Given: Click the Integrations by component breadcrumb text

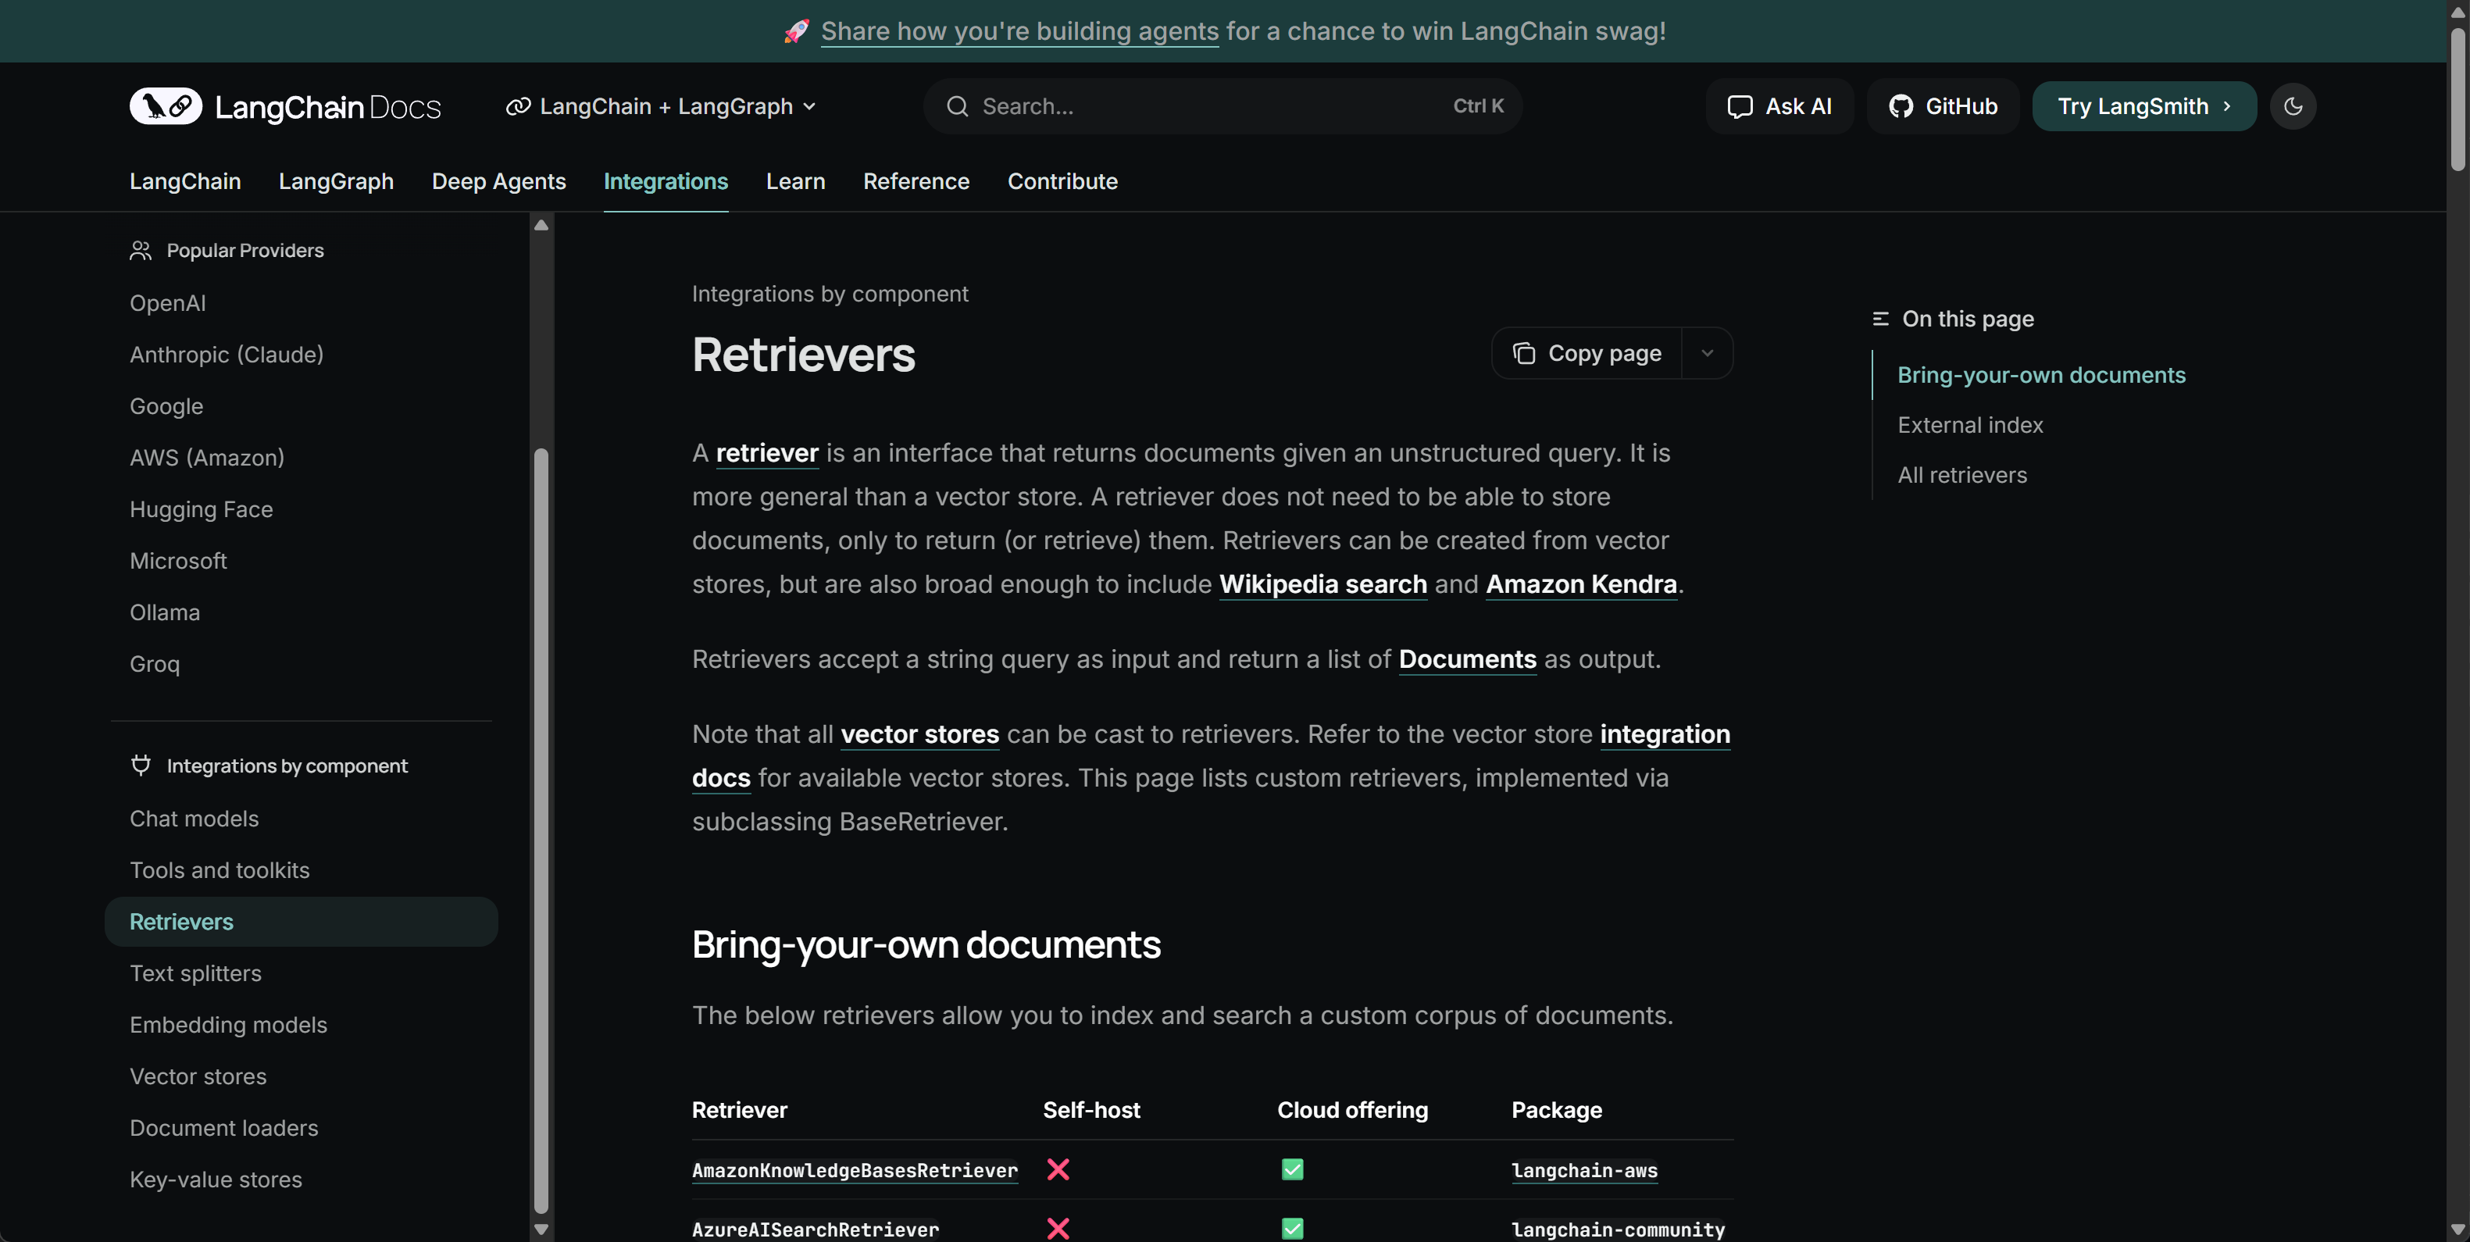Looking at the screenshot, I should [x=830, y=294].
